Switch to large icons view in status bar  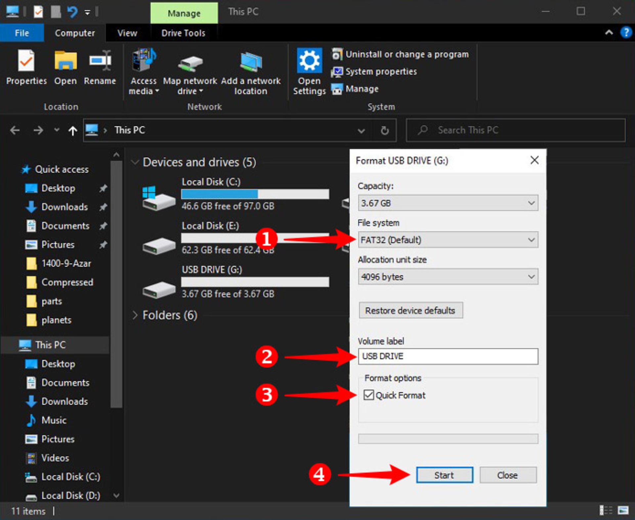pyautogui.click(x=623, y=510)
